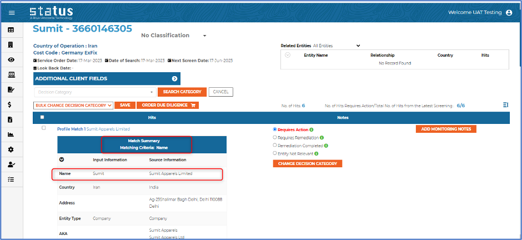Screen dimensions: 522x240
Task: Open the checklist icon at sidebar bottom
Action: click(x=11, y=179)
